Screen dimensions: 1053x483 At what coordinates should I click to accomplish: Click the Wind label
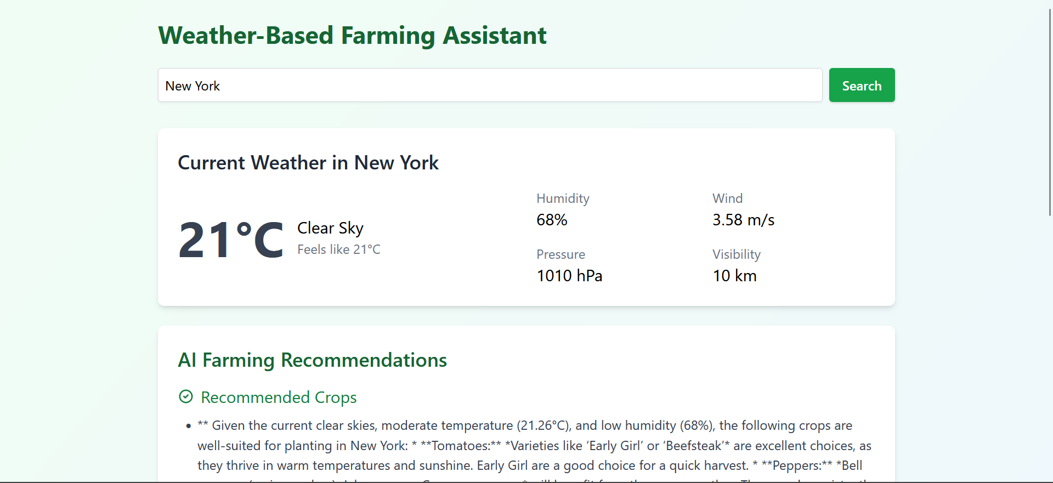pyautogui.click(x=727, y=198)
